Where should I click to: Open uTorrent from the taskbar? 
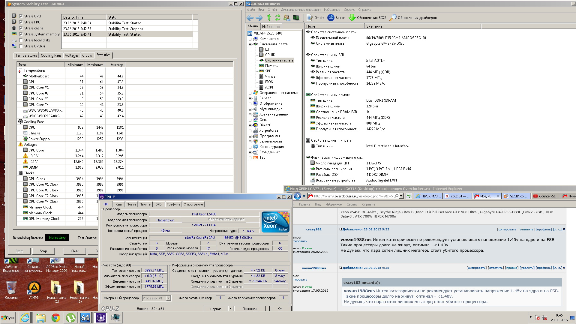71,318
